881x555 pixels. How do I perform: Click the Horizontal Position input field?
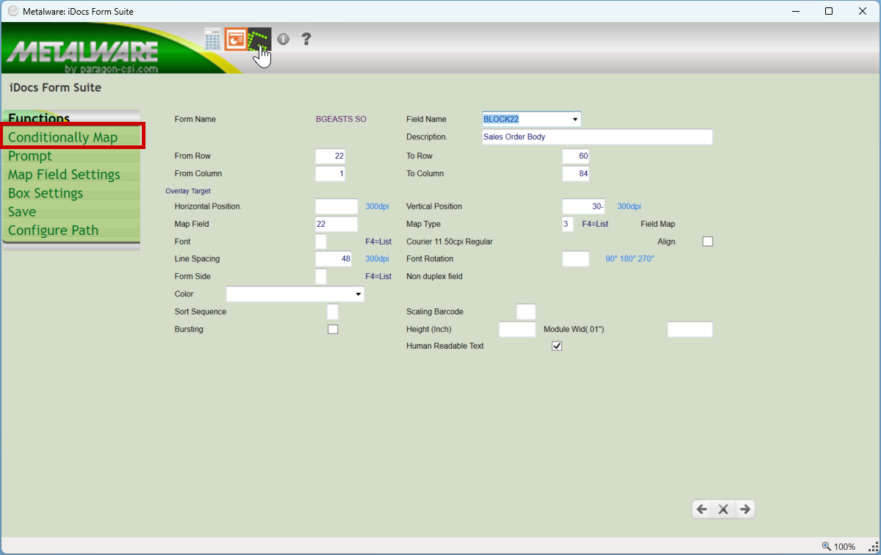[337, 206]
